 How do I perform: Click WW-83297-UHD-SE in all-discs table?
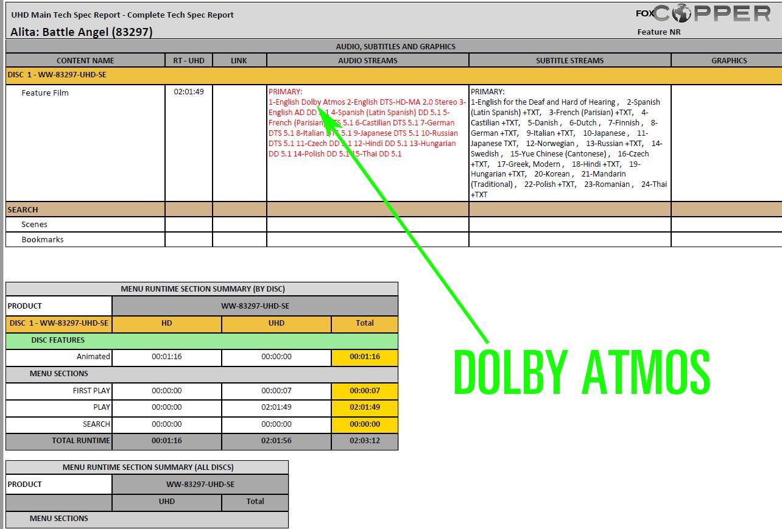200,485
